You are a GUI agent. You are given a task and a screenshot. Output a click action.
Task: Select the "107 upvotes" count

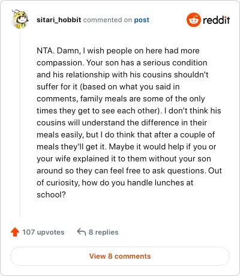click(x=43, y=232)
